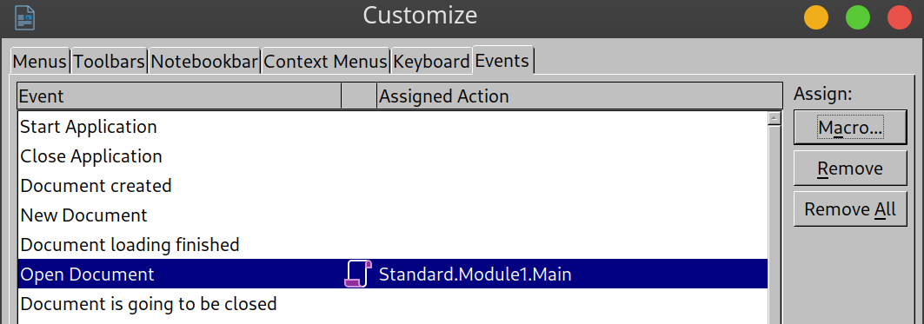The width and height of the screenshot is (924, 324).
Task: Select the Document is going to be closed row
Action: pos(393,304)
